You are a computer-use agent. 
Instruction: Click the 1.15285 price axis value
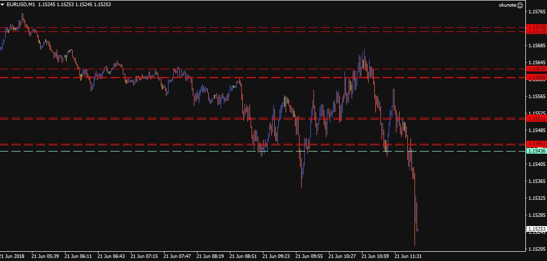tap(538, 215)
